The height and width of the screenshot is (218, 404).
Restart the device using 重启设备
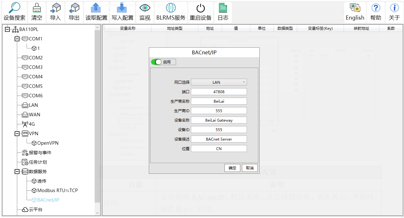tap(200, 12)
